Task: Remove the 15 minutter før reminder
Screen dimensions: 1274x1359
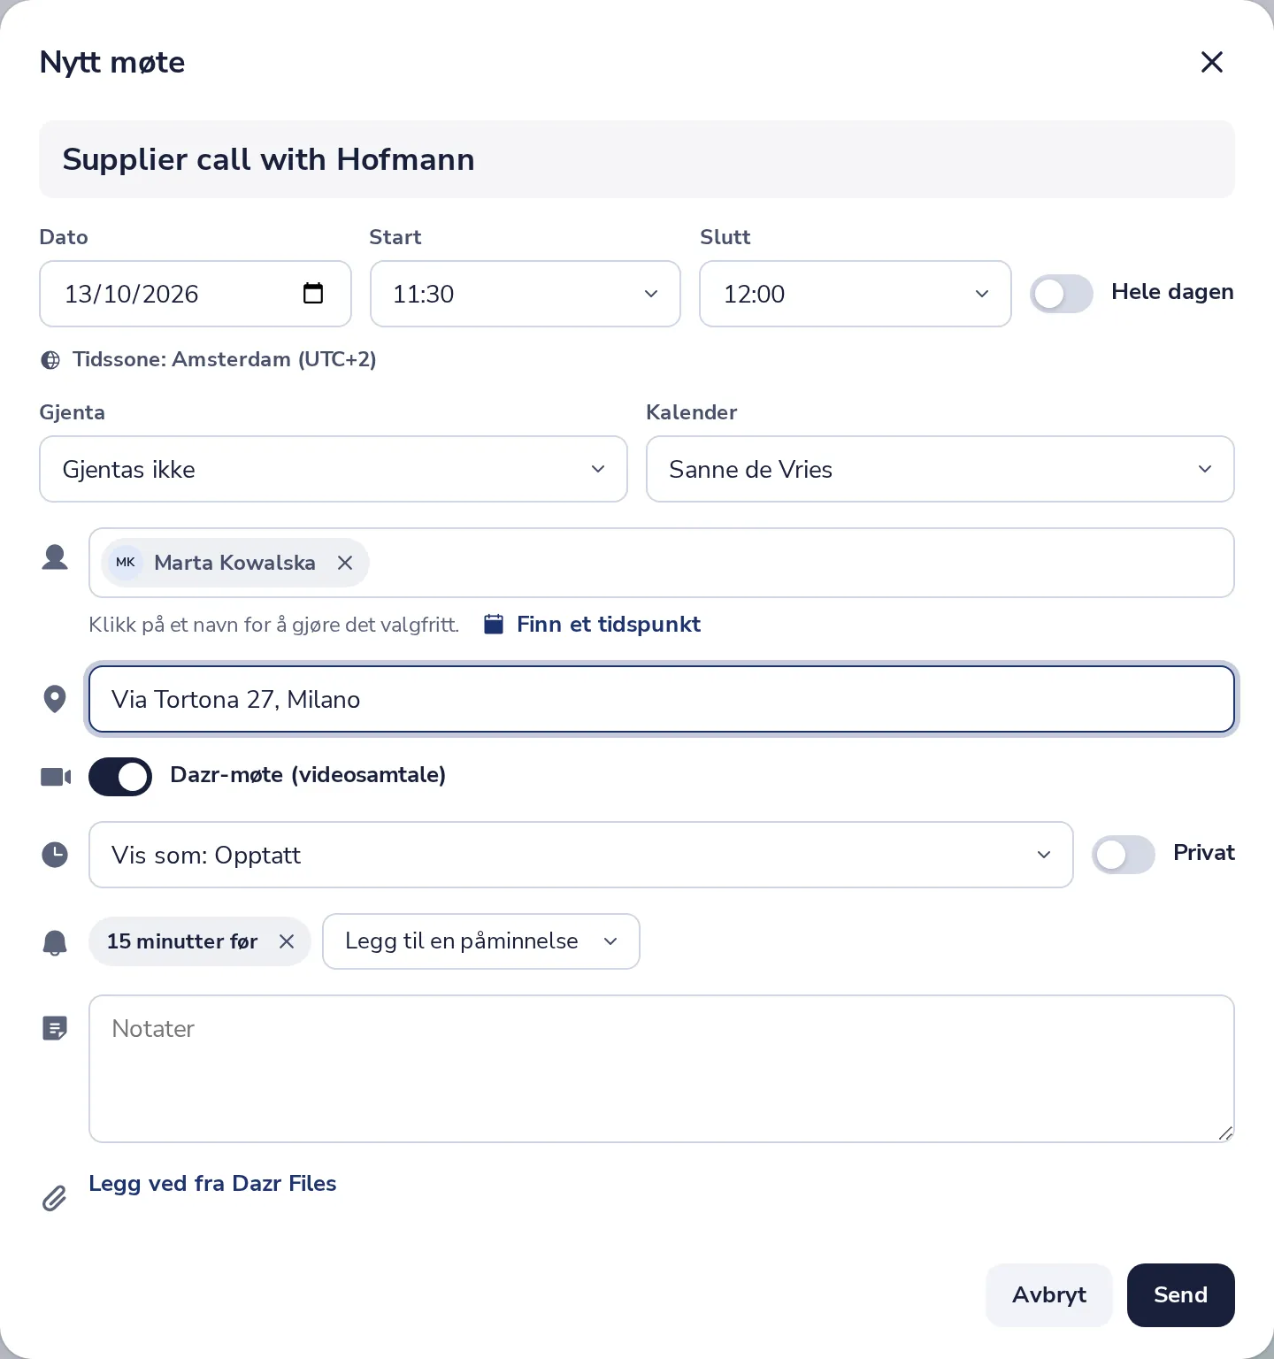Action: pyautogui.click(x=287, y=941)
